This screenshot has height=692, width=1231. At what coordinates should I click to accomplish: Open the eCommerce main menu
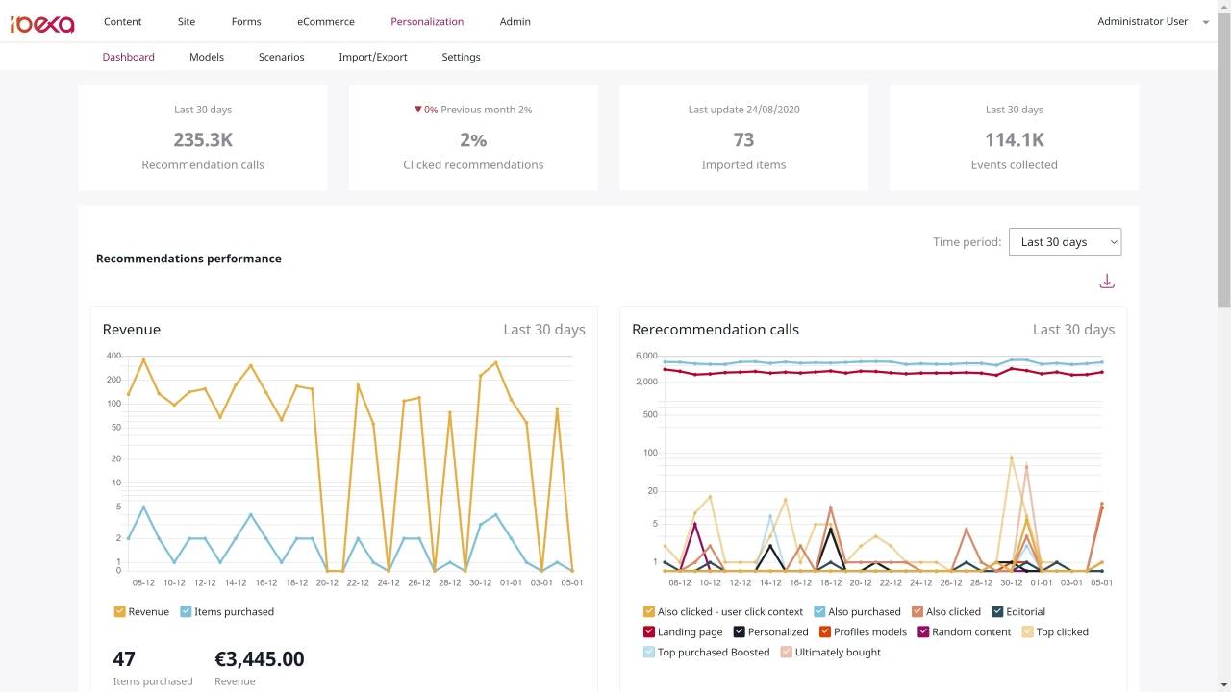point(325,21)
